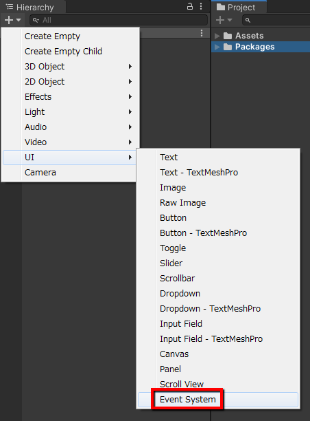
Task: Choose Raw Image from UI submenu
Action: click(x=218, y=203)
